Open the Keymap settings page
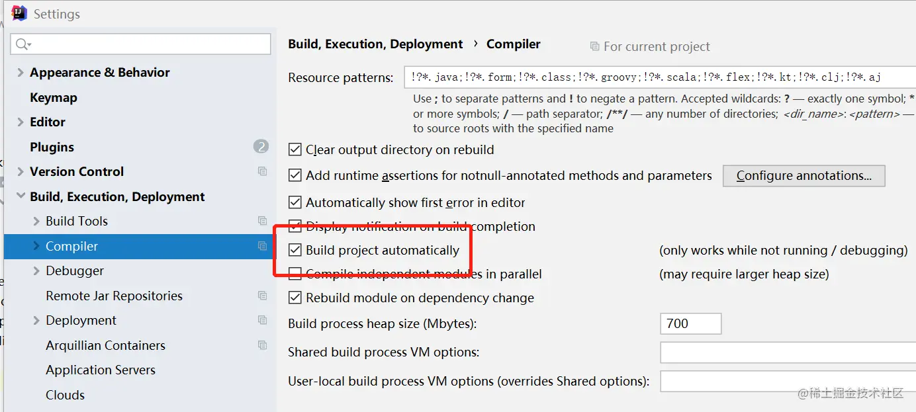 click(x=54, y=97)
